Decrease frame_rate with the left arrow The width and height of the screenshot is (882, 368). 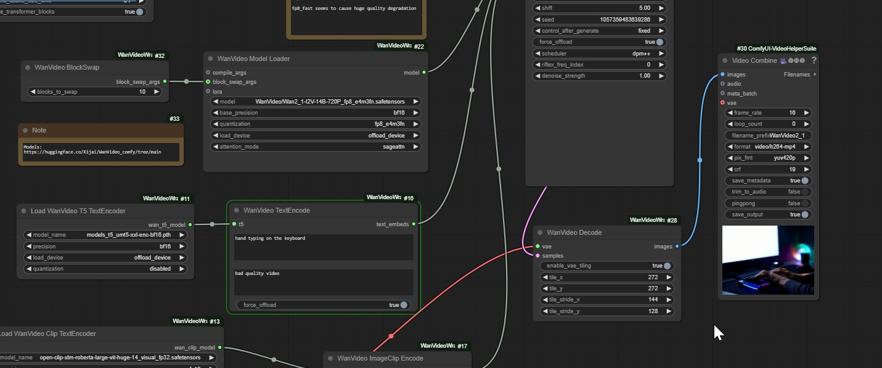point(730,113)
